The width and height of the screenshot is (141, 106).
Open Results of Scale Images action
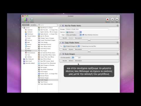(65, 61)
